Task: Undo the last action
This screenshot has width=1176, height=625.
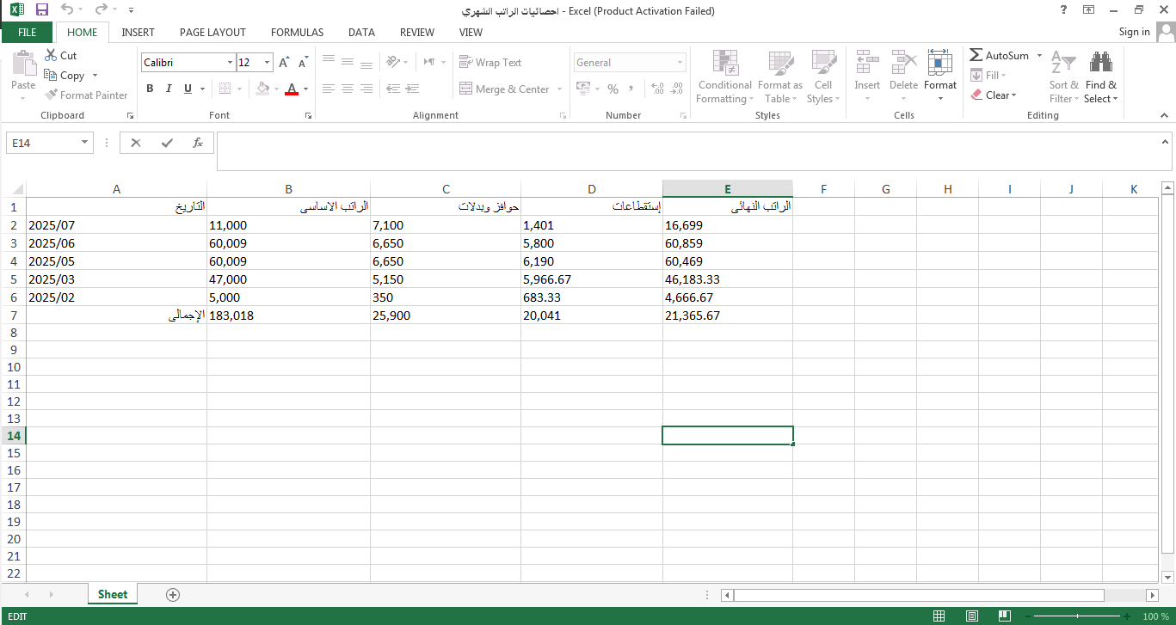Action: (67, 10)
